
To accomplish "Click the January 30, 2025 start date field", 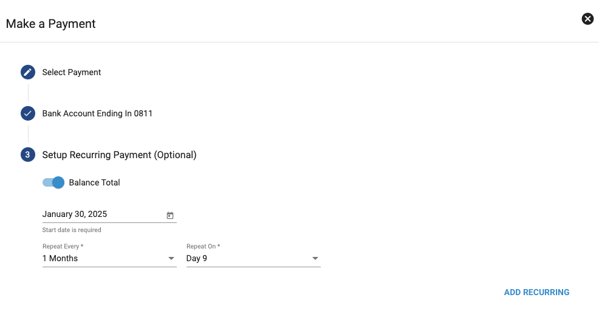I will point(100,214).
